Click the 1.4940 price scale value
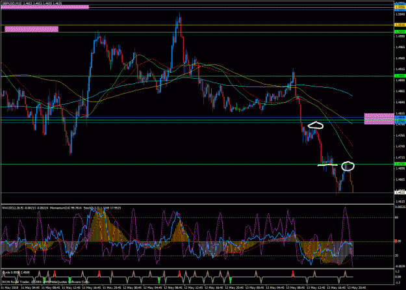 [400, 59]
